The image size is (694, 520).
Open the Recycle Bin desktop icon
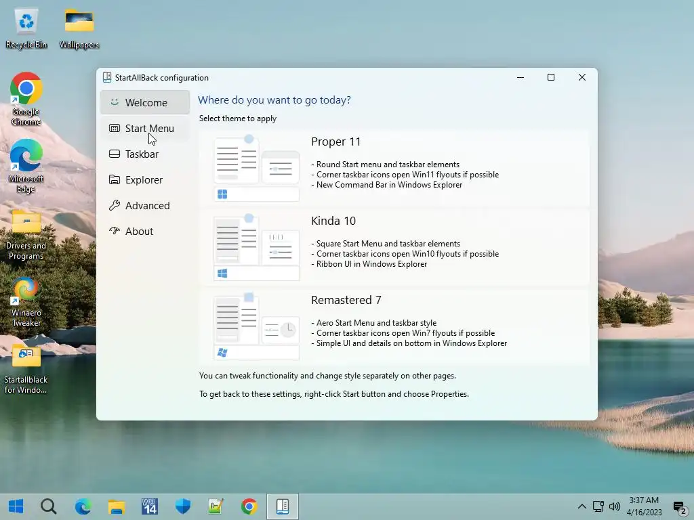coord(26,28)
